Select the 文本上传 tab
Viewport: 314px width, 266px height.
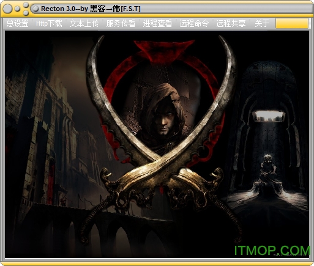coord(84,23)
